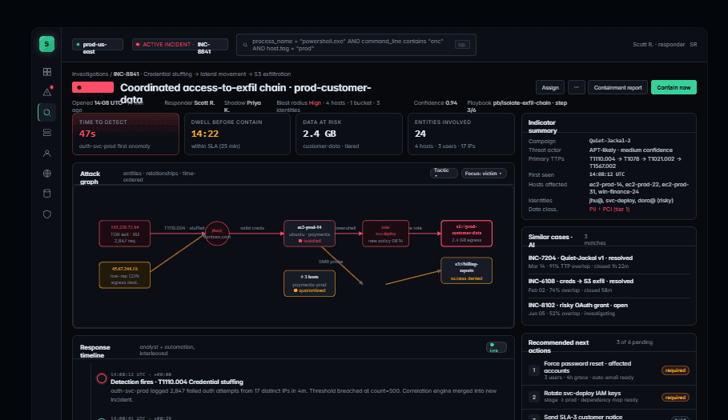
Task: Click the red critical severity badge
Action: coord(93,87)
